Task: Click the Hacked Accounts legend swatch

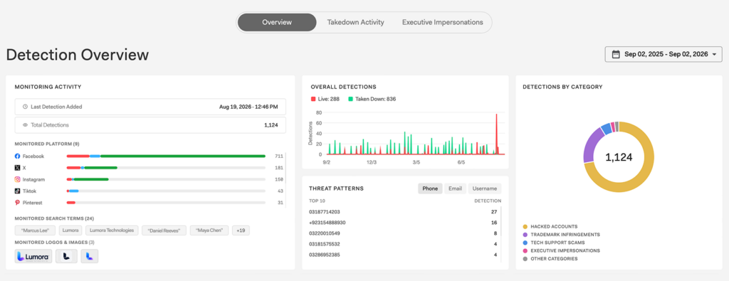Action: [525, 227]
